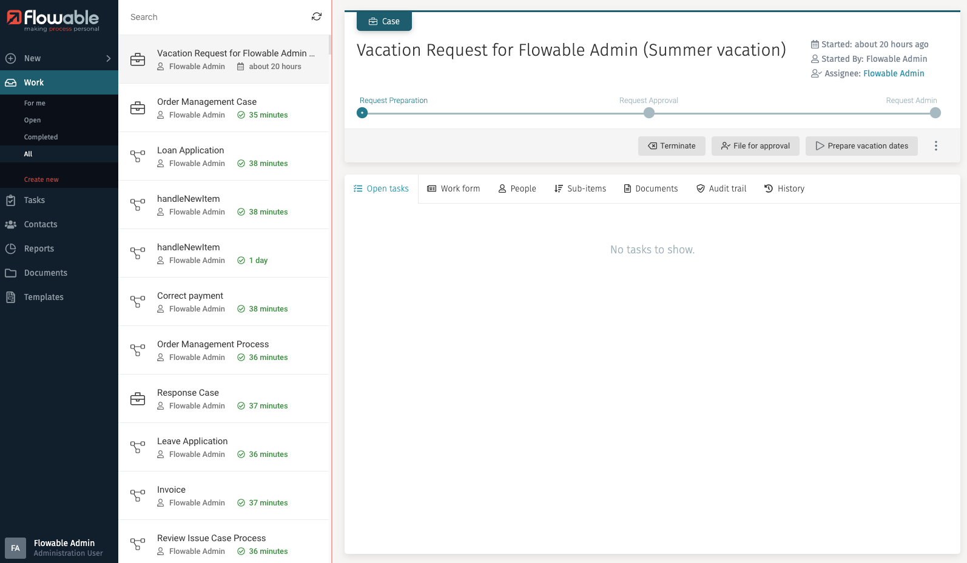Click the calendar icon beside Started
Viewport: 967px width, 563px height.
[x=815, y=44]
